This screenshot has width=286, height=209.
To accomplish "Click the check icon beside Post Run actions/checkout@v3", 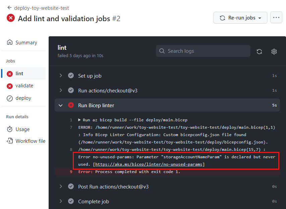I will [x=71, y=186].
